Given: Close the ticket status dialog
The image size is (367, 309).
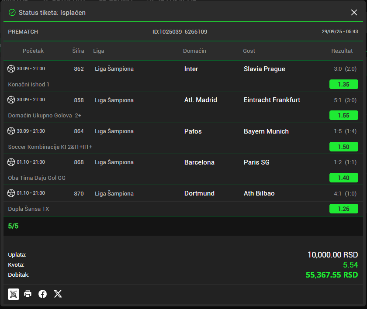Looking at the screenshot, I should [354, 13].
